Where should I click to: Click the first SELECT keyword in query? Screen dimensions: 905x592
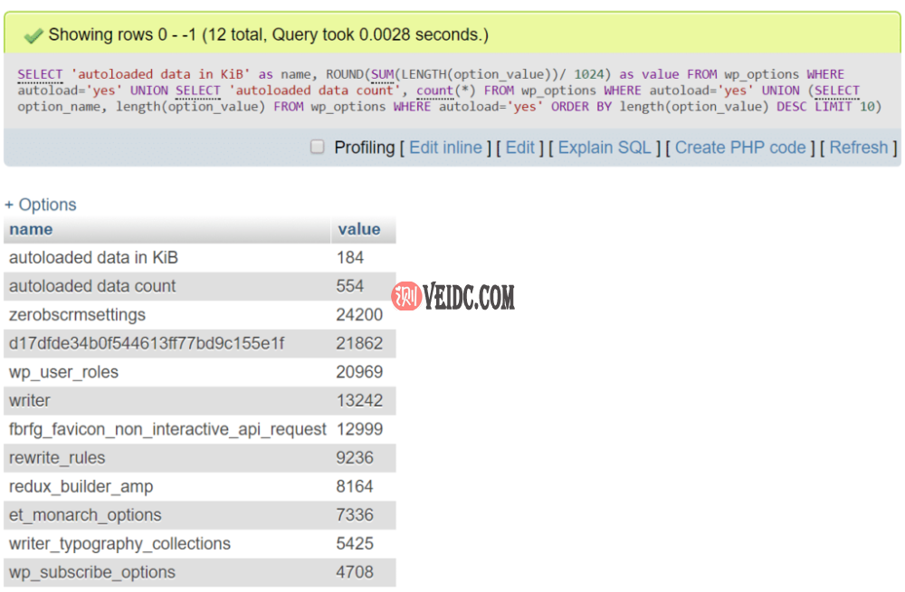(x=40, y=74)
